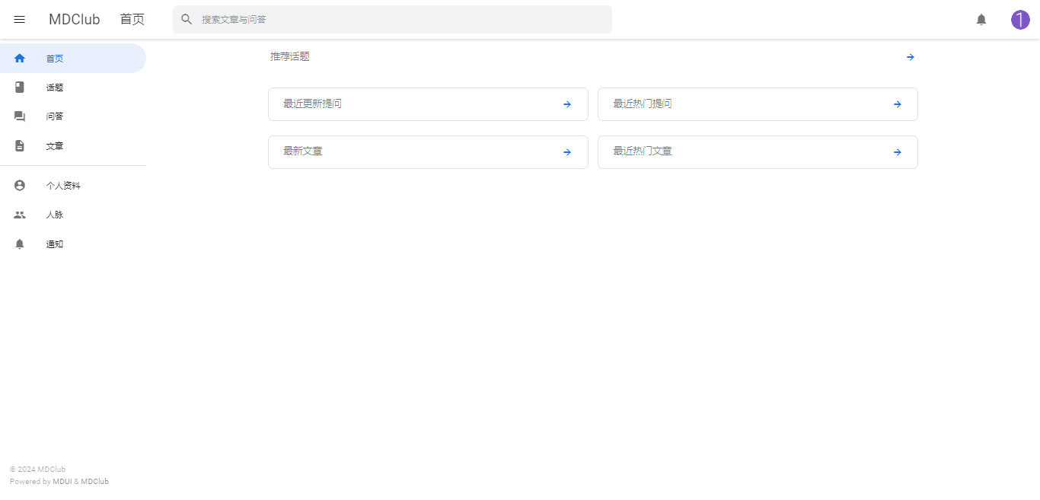Open 文章 from the sidebar
1040x500 pixels.
point(73,145)
